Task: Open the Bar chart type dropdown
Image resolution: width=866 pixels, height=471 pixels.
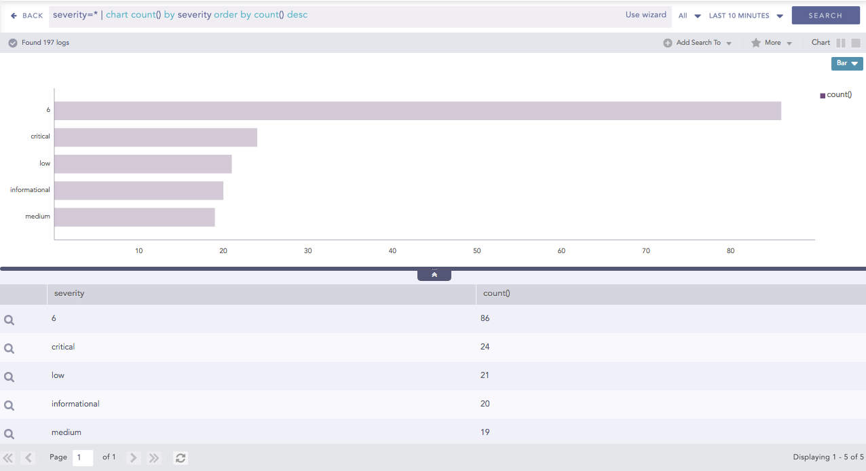Action: tap(847, 63)
